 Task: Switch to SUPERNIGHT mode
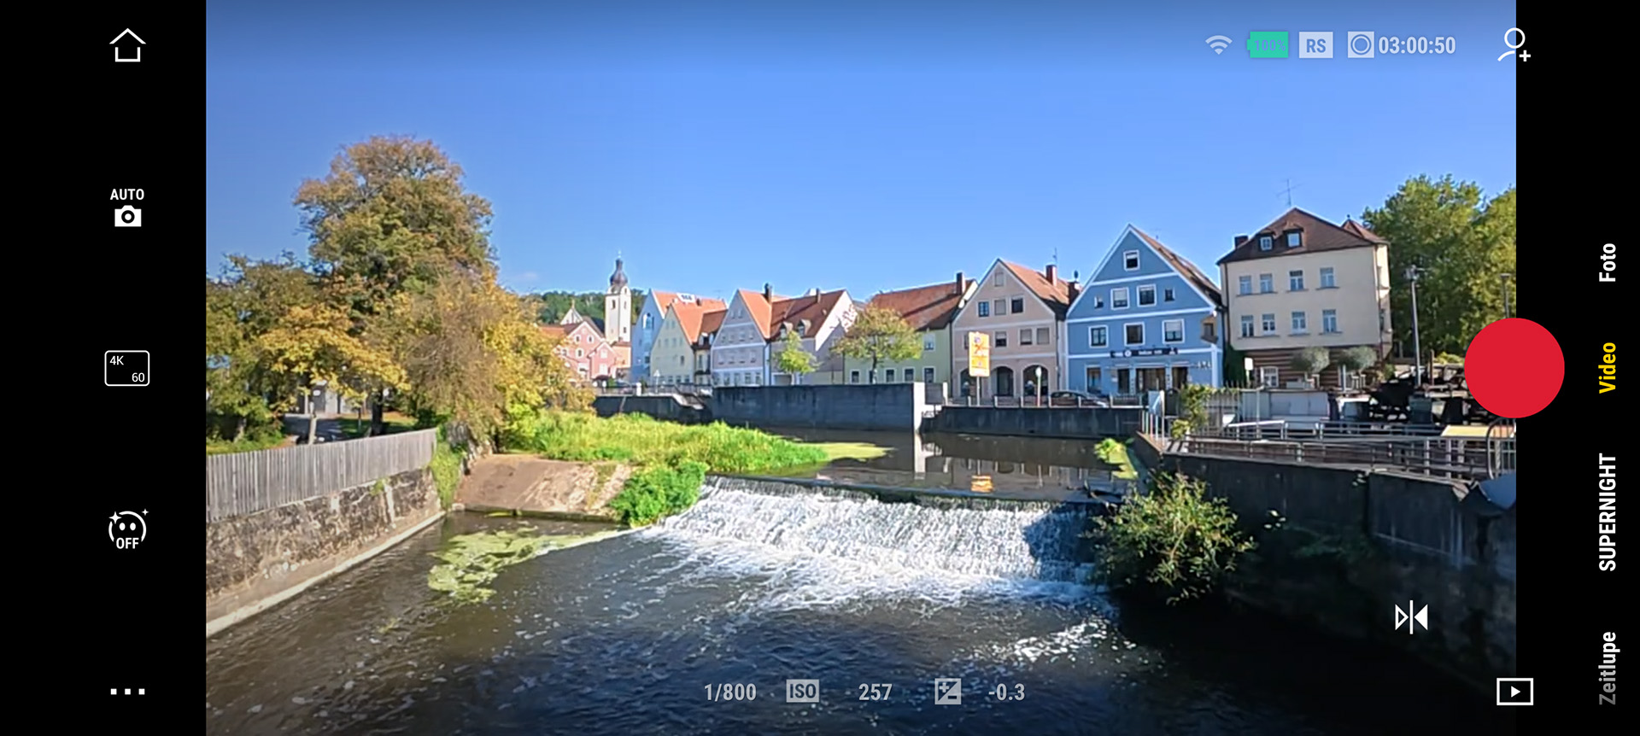1608,511
